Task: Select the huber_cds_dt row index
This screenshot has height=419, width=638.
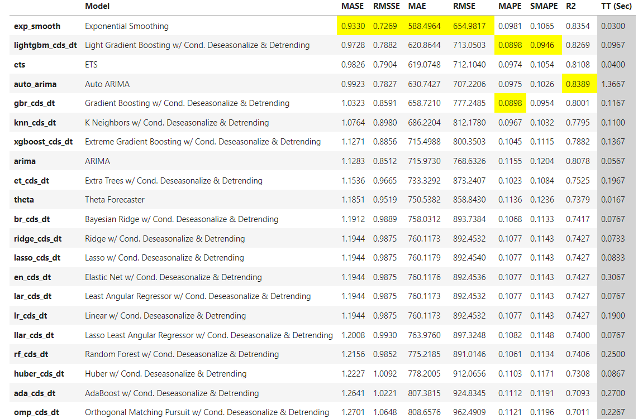Action: pyautogui.click(x=39, y=374)
